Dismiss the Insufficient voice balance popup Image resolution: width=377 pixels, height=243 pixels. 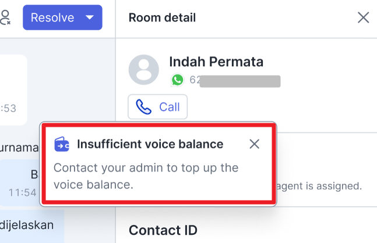[254, 144]
